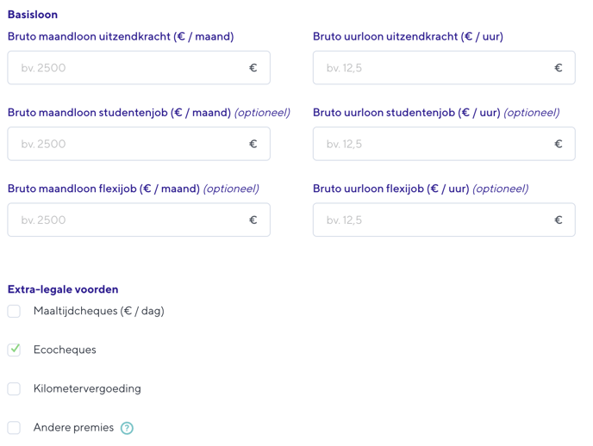Click the Kilometervergoeding label text
Viewport: 593px width, 446px height.
click(87, 388)
